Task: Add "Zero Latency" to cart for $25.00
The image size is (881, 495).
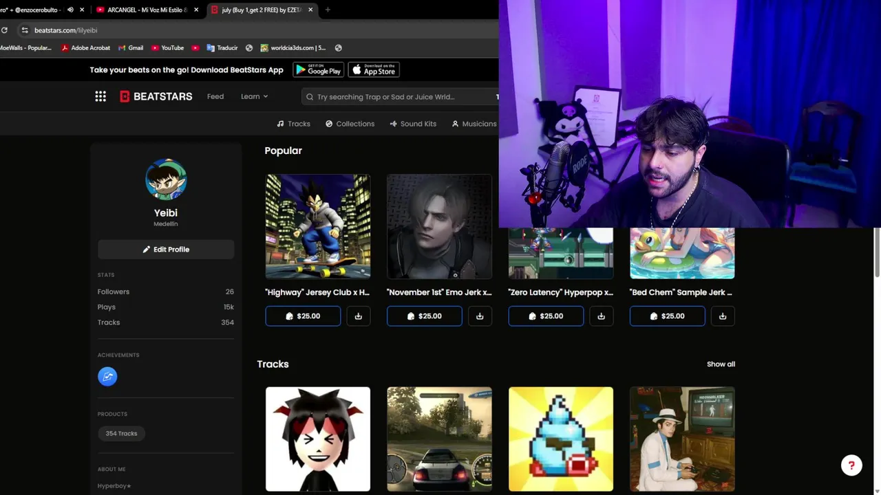Action: [x=546, y=316]
